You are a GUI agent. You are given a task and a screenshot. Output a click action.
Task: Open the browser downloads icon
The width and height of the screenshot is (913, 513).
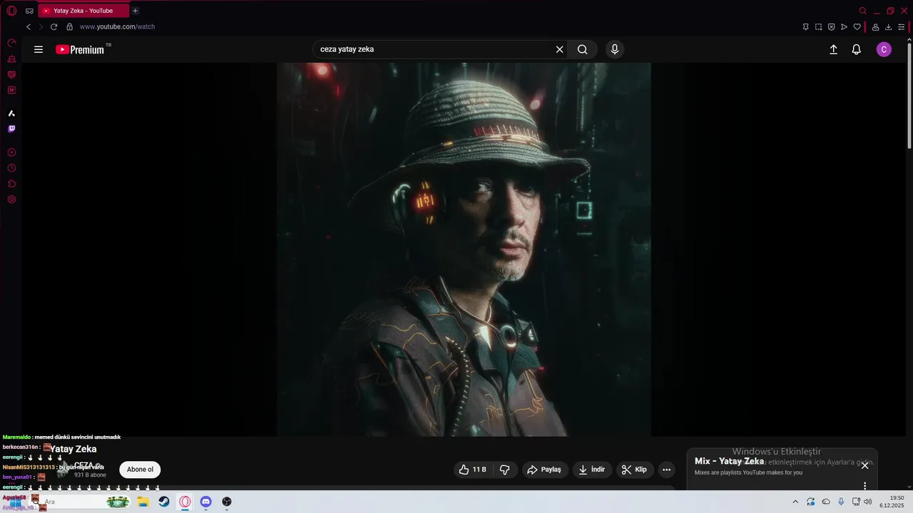coord(889,27)
